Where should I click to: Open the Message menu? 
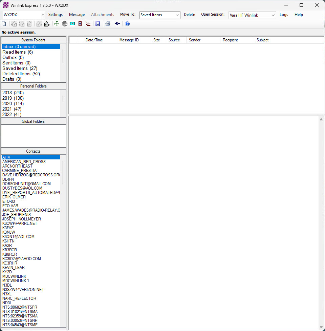point(77,15)
